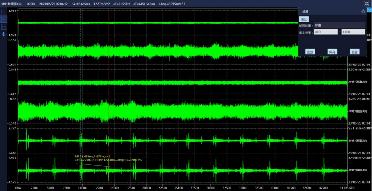Click the pan/move arrows tool icon
Viewport: 372px width, 191px height.
click(x=4, y=34)
